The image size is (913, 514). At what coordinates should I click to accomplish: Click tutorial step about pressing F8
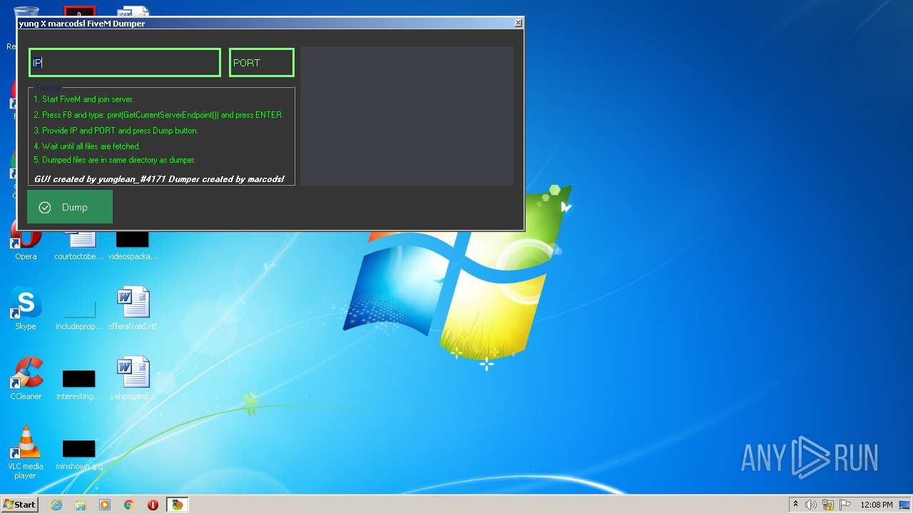tap(158, 115)
